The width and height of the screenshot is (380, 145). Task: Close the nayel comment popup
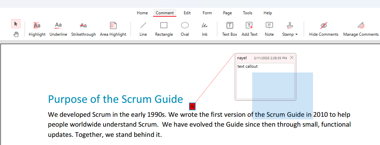point(292,58)
